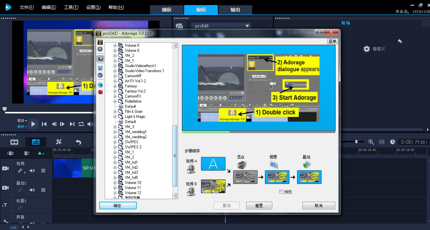
Task: Click the 确定 button
Action: 118,206
